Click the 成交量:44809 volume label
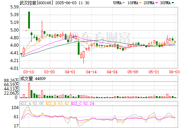Image resolution: width=183 pixels, height=128 pixels. tap(33, 79)
